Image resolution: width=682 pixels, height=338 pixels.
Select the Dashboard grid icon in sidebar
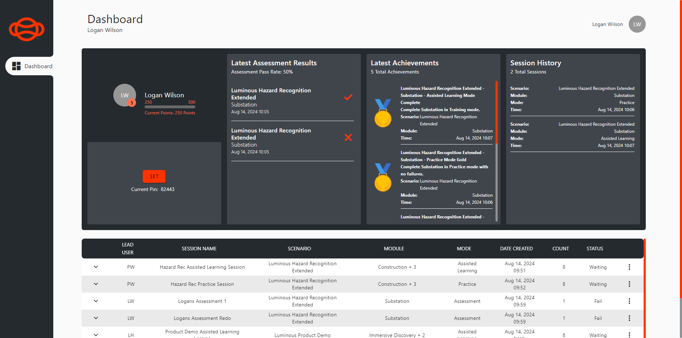16,66
